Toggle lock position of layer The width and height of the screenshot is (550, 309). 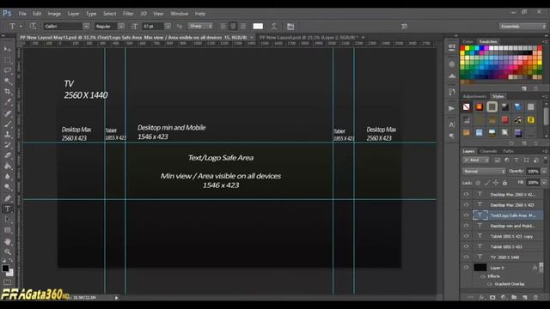click(496, 183)
